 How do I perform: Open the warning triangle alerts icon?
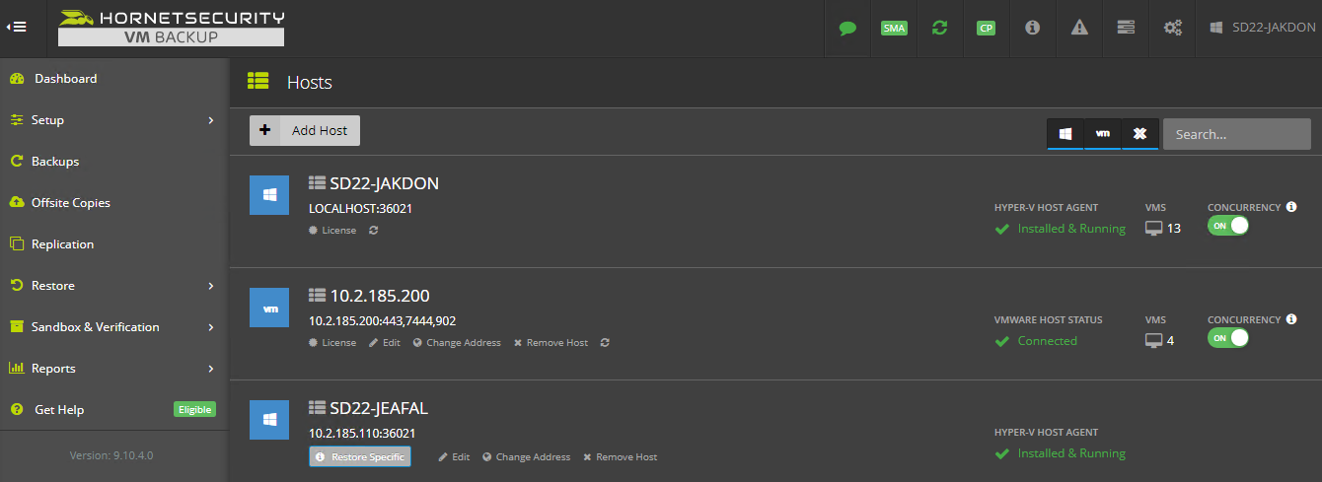coord(1079,28)
